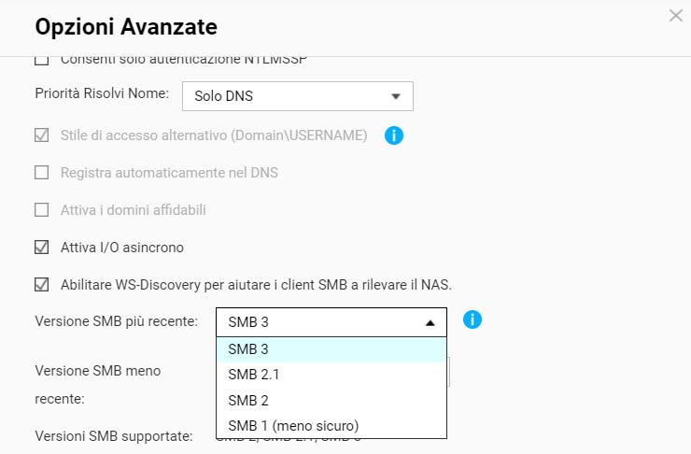Choose SMB 2.1 in the dropdown list
This screenshot has width=691, height=454.
(x=331, y=375)
